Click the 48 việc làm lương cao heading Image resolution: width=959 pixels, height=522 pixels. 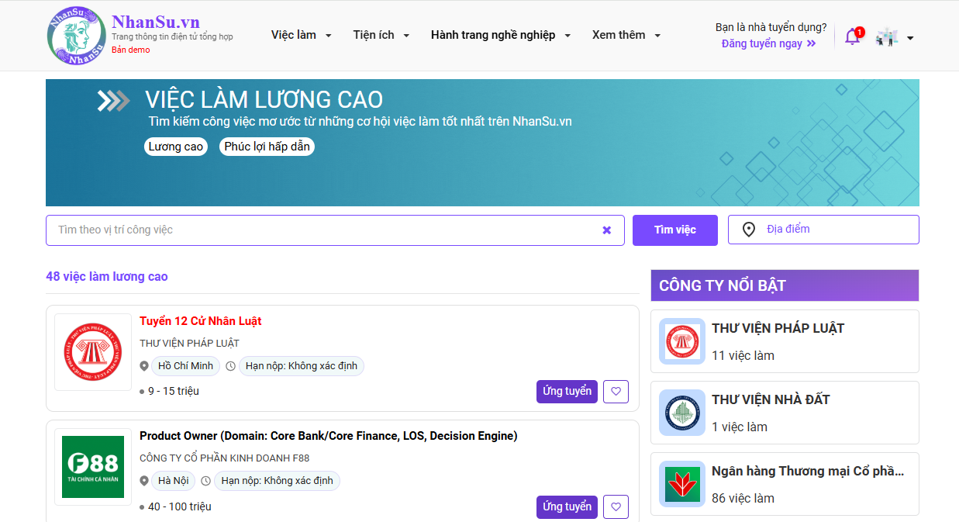[107, 277]
